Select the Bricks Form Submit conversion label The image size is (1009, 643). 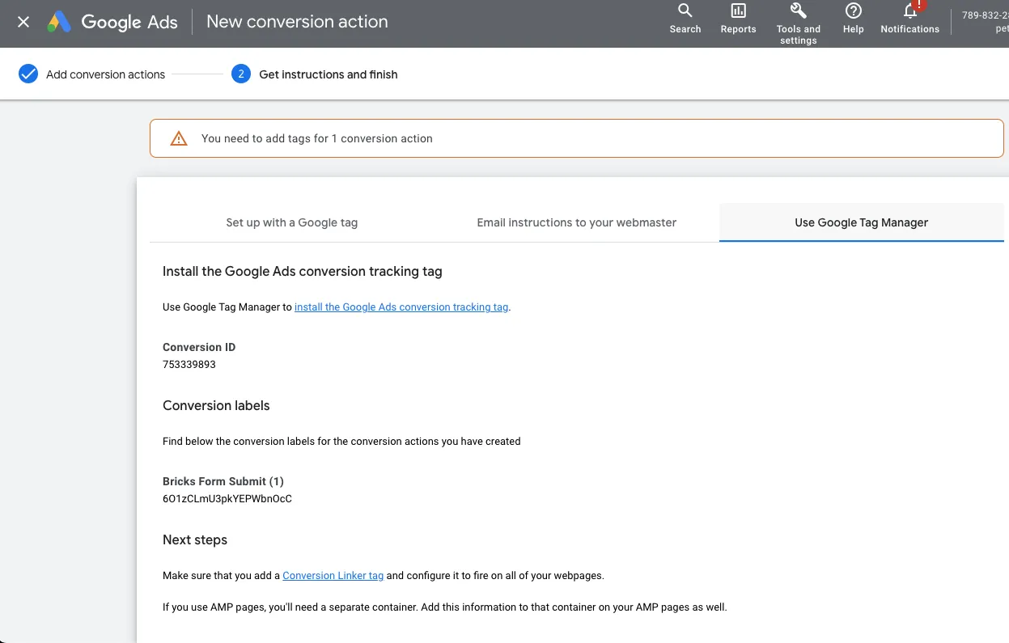click(227, 498)
